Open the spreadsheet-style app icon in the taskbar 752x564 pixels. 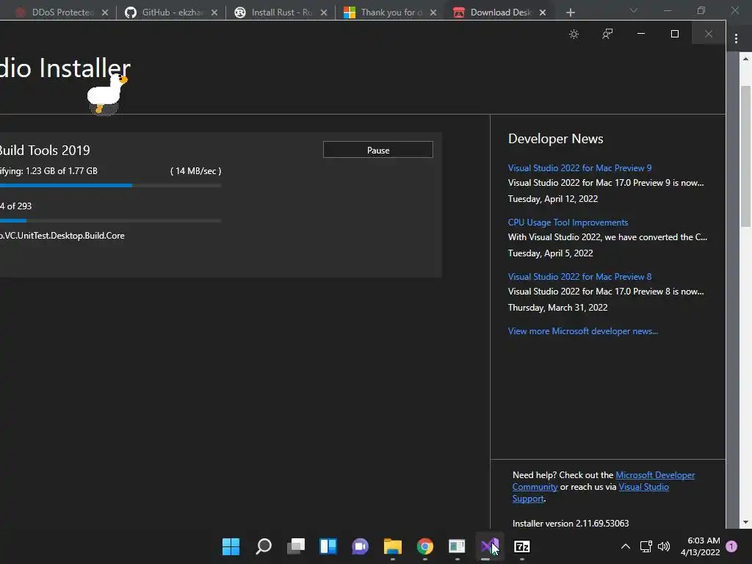point(457,546)
